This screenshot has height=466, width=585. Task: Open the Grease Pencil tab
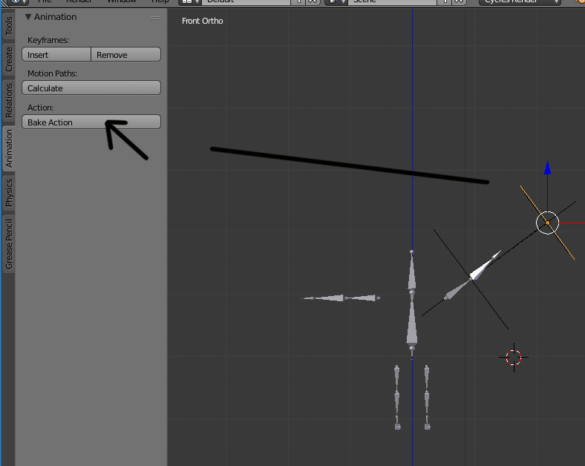click(x=9, y=244)
